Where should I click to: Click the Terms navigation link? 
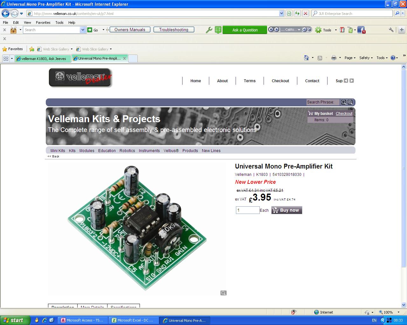pos(250,81)
